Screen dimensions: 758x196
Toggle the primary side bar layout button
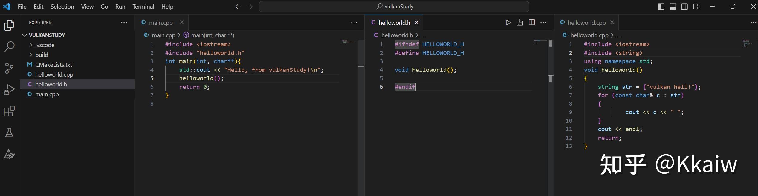pyautogui.click(x=661, y=7)
